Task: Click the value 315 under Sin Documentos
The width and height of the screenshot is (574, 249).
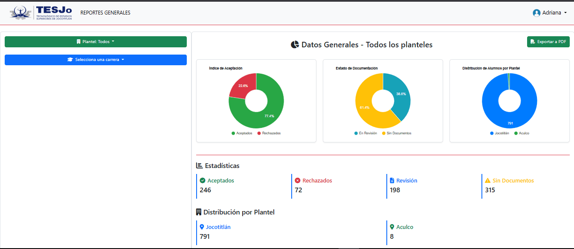Action: (x=490, y=190)
